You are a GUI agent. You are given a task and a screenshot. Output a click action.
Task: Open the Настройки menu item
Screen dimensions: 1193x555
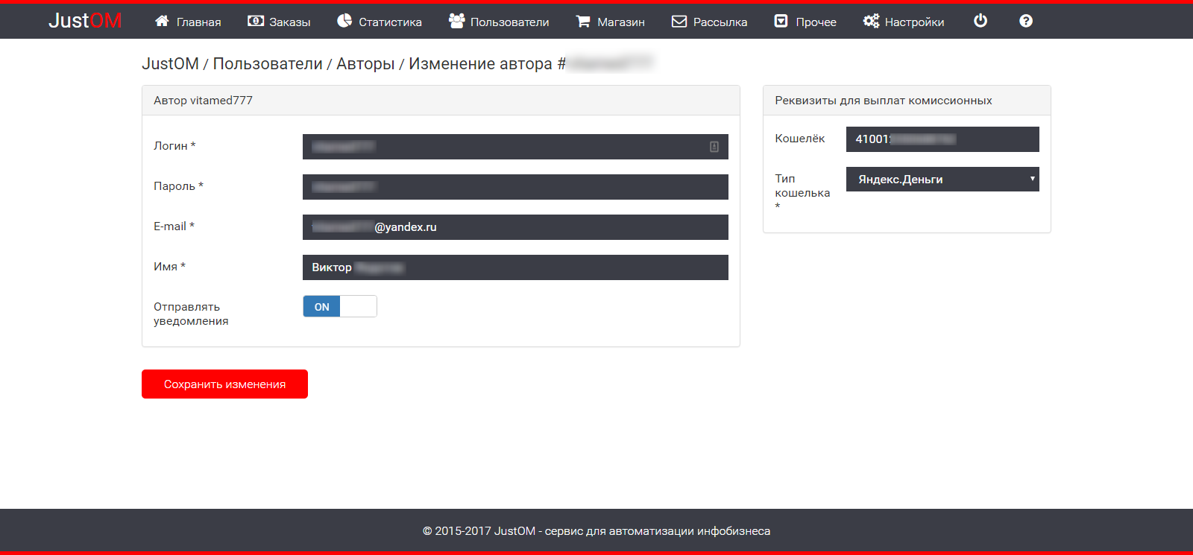coord(904,22)
